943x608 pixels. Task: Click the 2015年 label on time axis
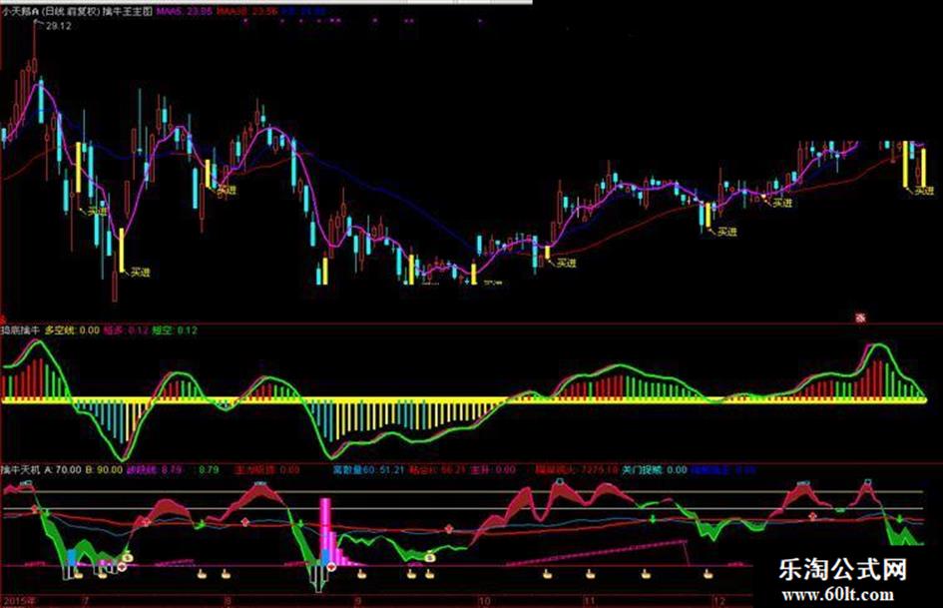[x=19, y=601]
